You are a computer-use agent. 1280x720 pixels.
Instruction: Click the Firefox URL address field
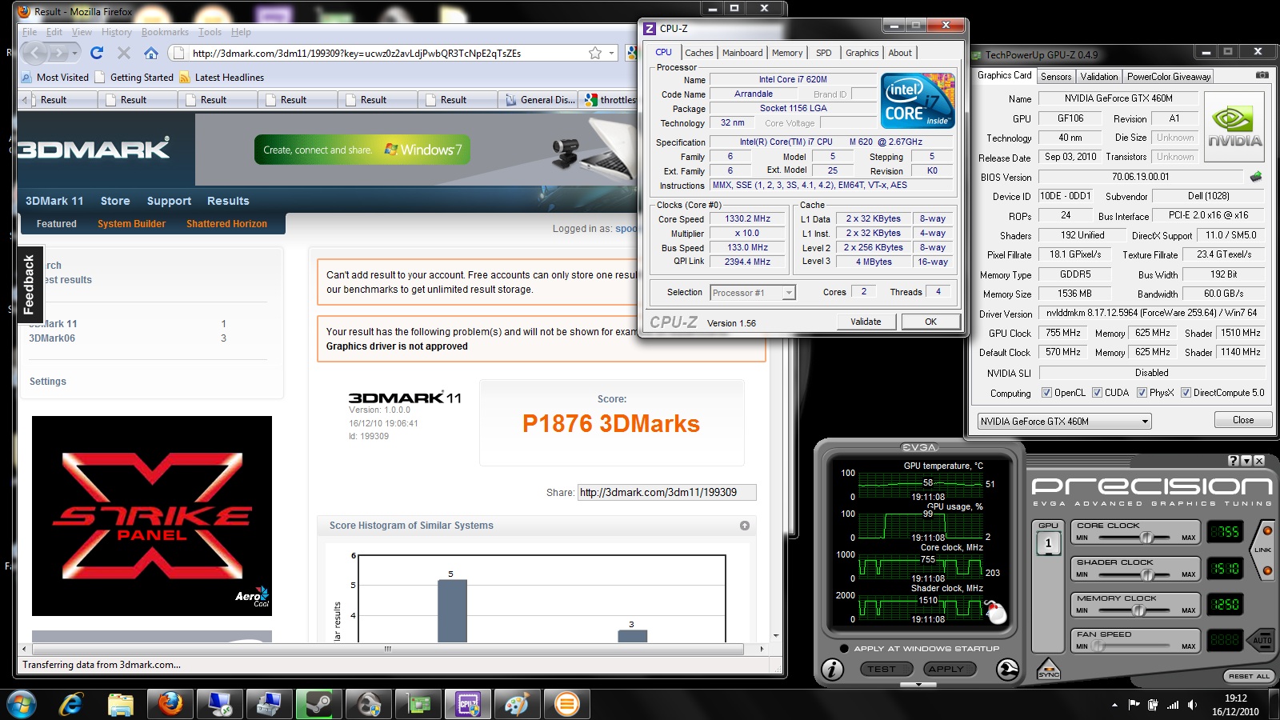[x=388, y=54]
